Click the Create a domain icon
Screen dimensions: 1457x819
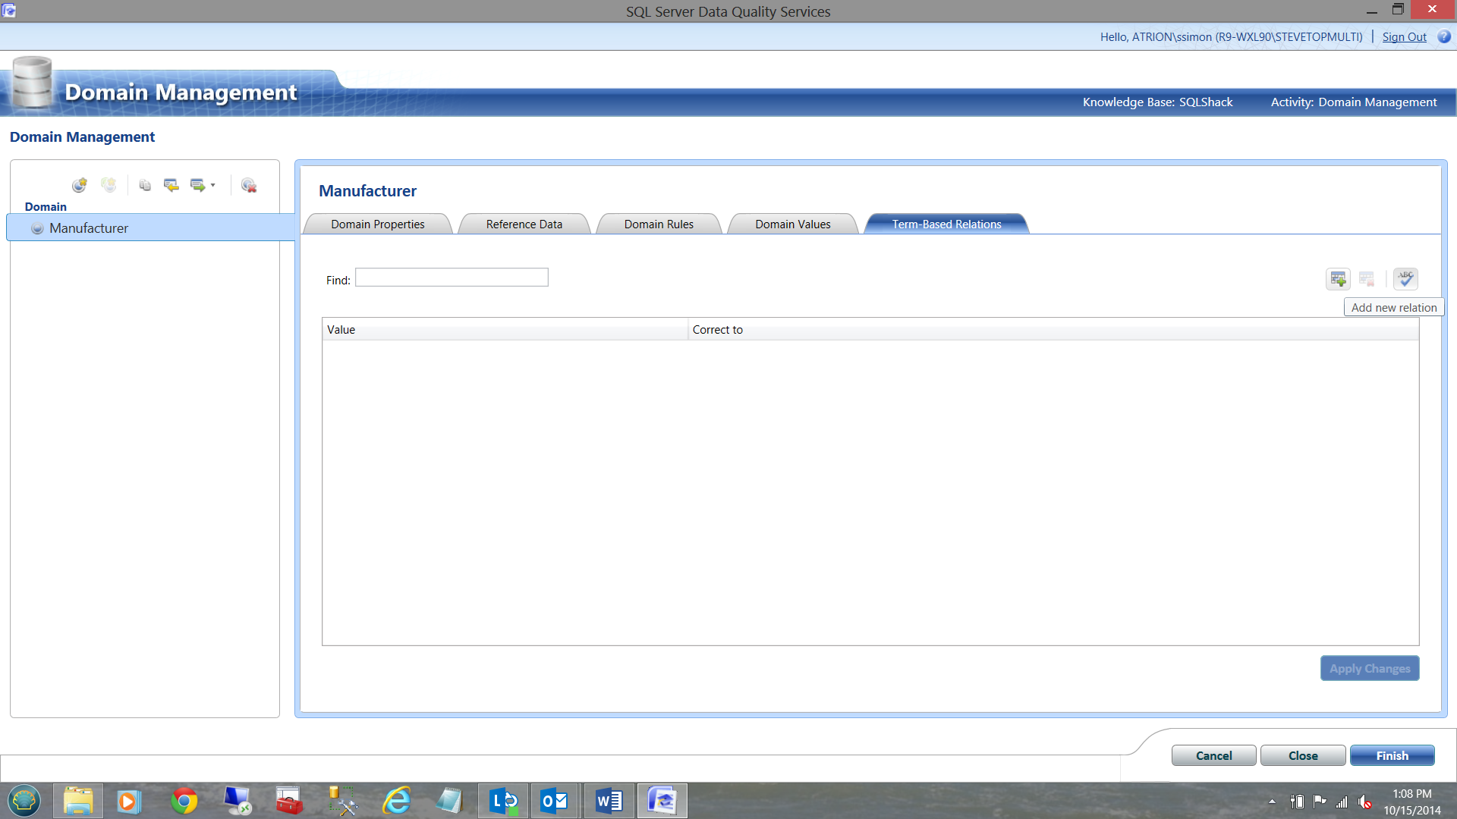coord(80,185)
